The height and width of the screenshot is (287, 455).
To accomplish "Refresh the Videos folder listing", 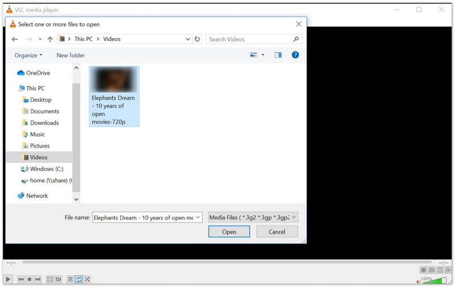I will pyautogui.click(x=197, y=39).
